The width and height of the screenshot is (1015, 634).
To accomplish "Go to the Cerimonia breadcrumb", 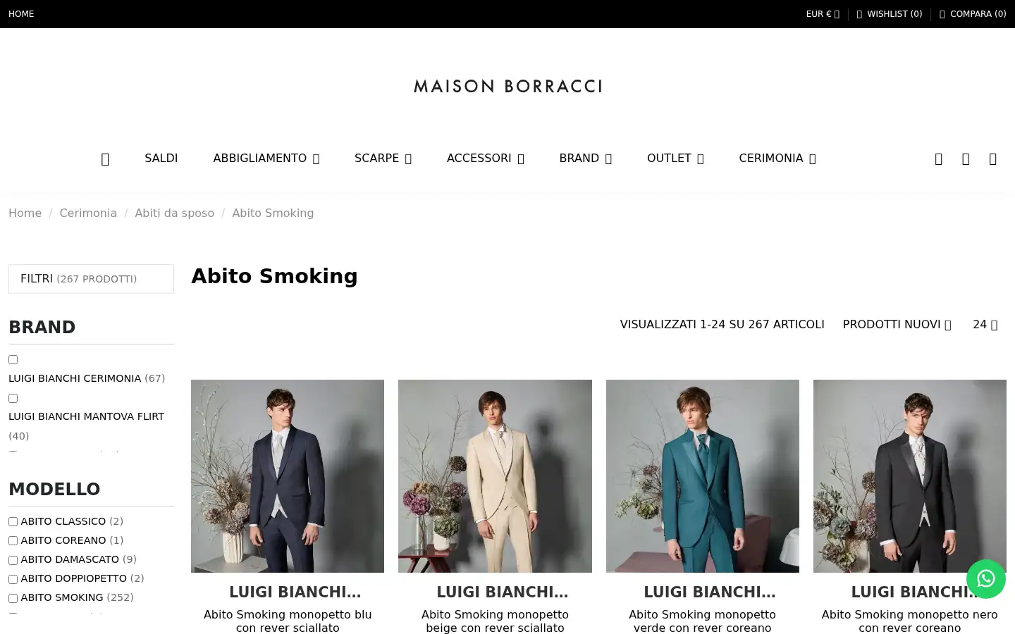I will [x=88, y=213].
